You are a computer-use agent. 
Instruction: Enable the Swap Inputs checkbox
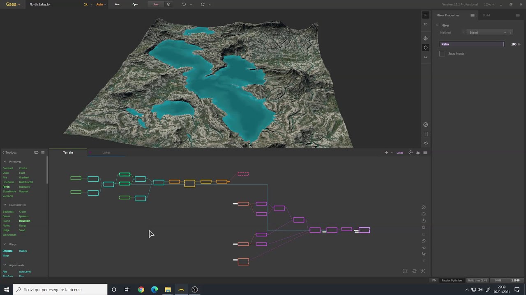click(442, 54)
